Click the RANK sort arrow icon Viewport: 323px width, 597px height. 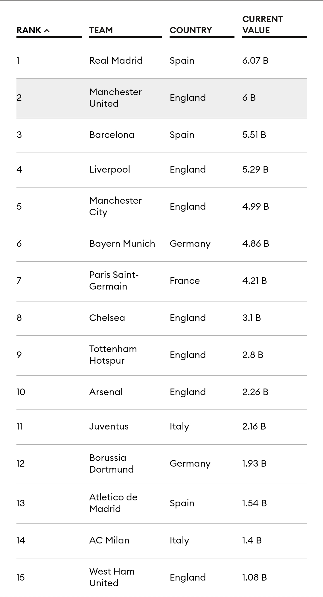click(47, 31)
